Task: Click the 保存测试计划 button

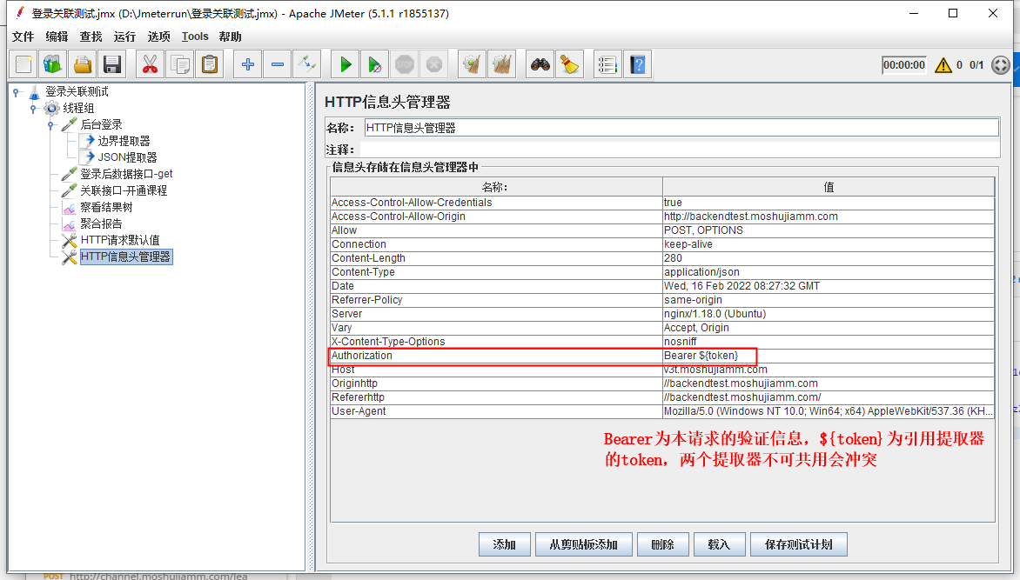Action: pos(799,544)
